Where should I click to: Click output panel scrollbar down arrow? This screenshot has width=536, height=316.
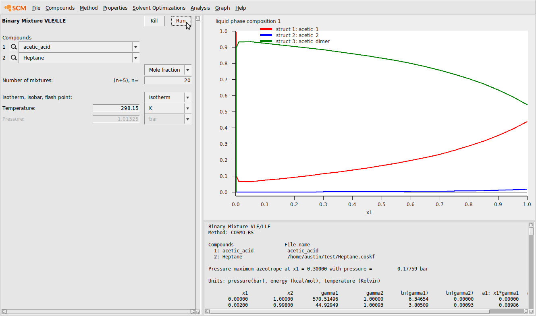pos(531,311)
